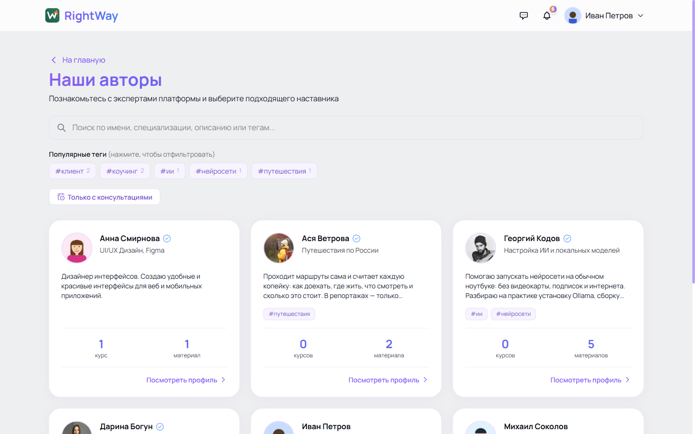
Task: Click the #путешествия tag on Ася Ветрова's card
Action: tap(289, 314)
